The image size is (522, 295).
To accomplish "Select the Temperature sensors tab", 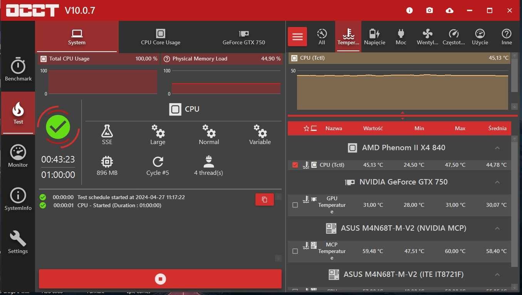I will [348, 37].
